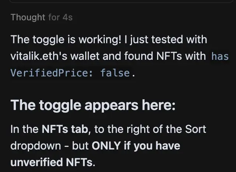Expand the "Thought for 4s" reasoning section

[x=42, y=17]
